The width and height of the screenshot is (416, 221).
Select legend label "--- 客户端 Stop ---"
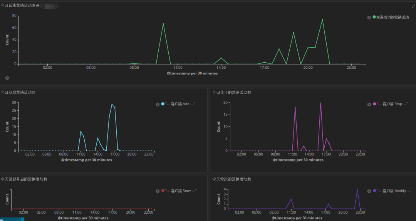pyautogui.click(x=392, y=104)
